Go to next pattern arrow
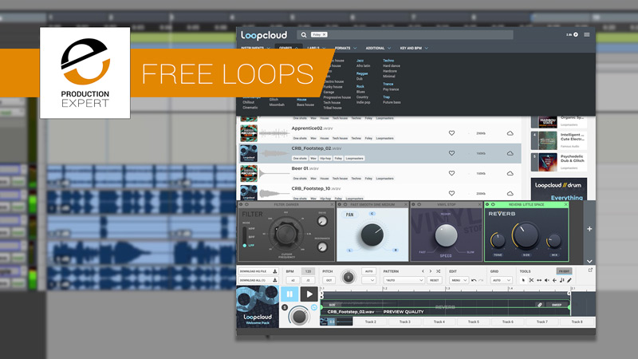The height and width of the screenshot is (359, 638). pyautogui.click(x=431, y=271)
